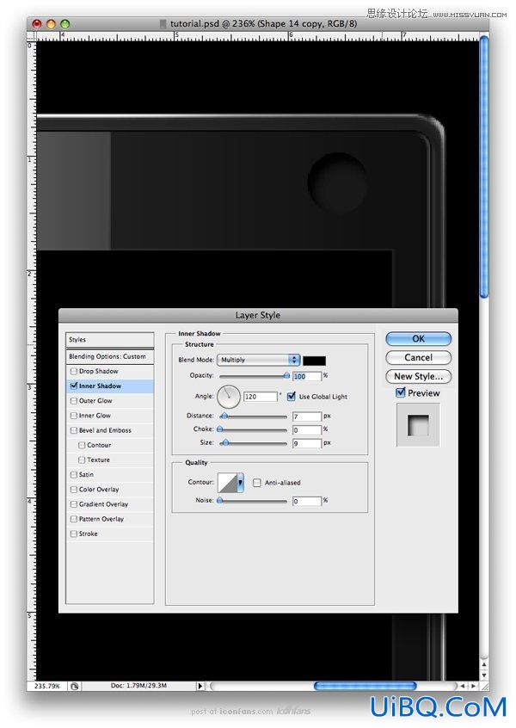This screenshot has height=728, width=516.
Task: Enable the Contour sub-option checkbox
Action: pyautogui.click(x=83, y=445)
